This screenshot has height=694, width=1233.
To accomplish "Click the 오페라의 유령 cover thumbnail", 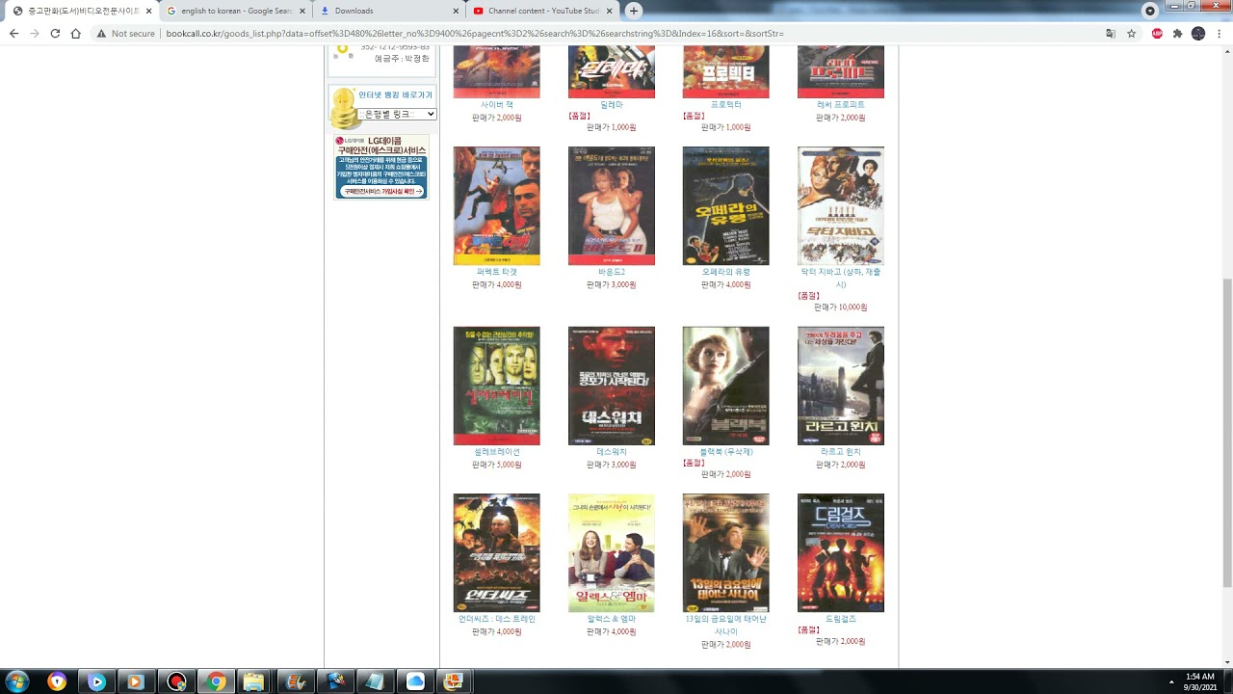I will coord(725,205).
